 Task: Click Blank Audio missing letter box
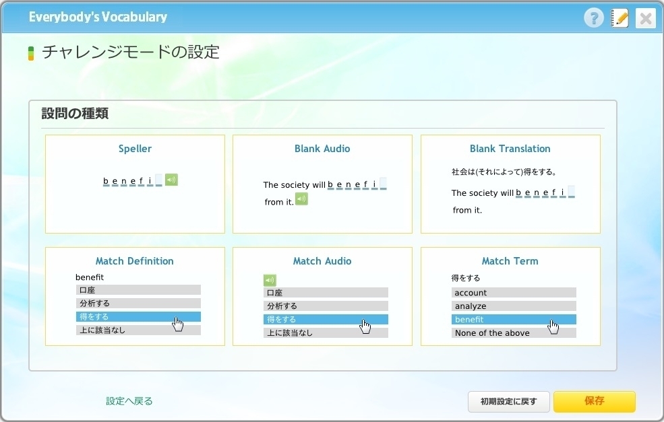point(384,184)
